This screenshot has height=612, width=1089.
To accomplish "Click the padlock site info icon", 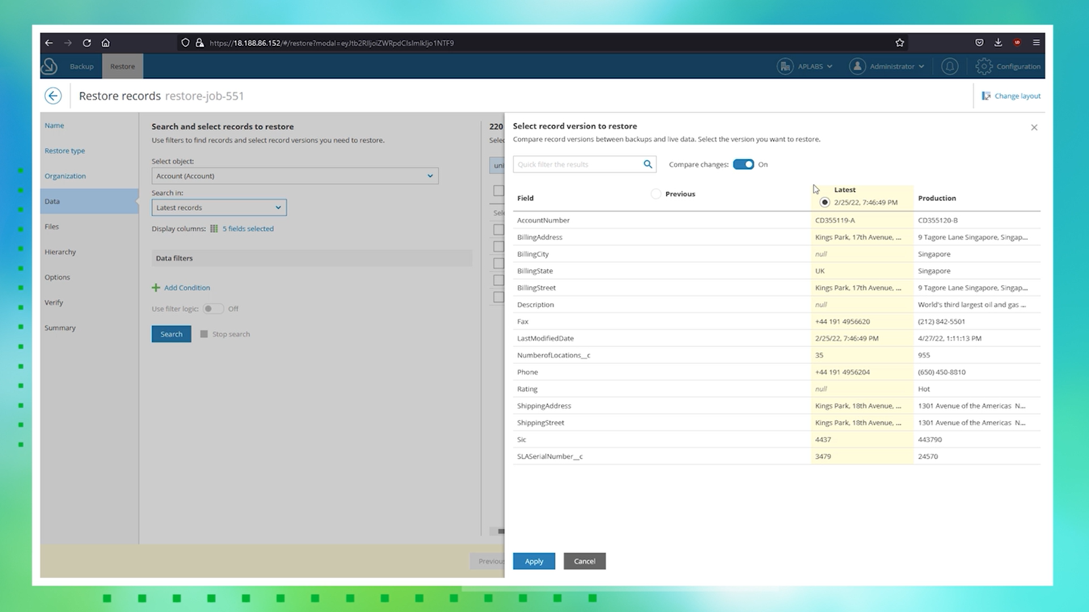I will pos(200,43).
